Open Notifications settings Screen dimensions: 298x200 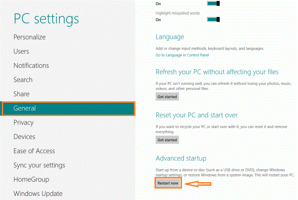coord(31,66)
